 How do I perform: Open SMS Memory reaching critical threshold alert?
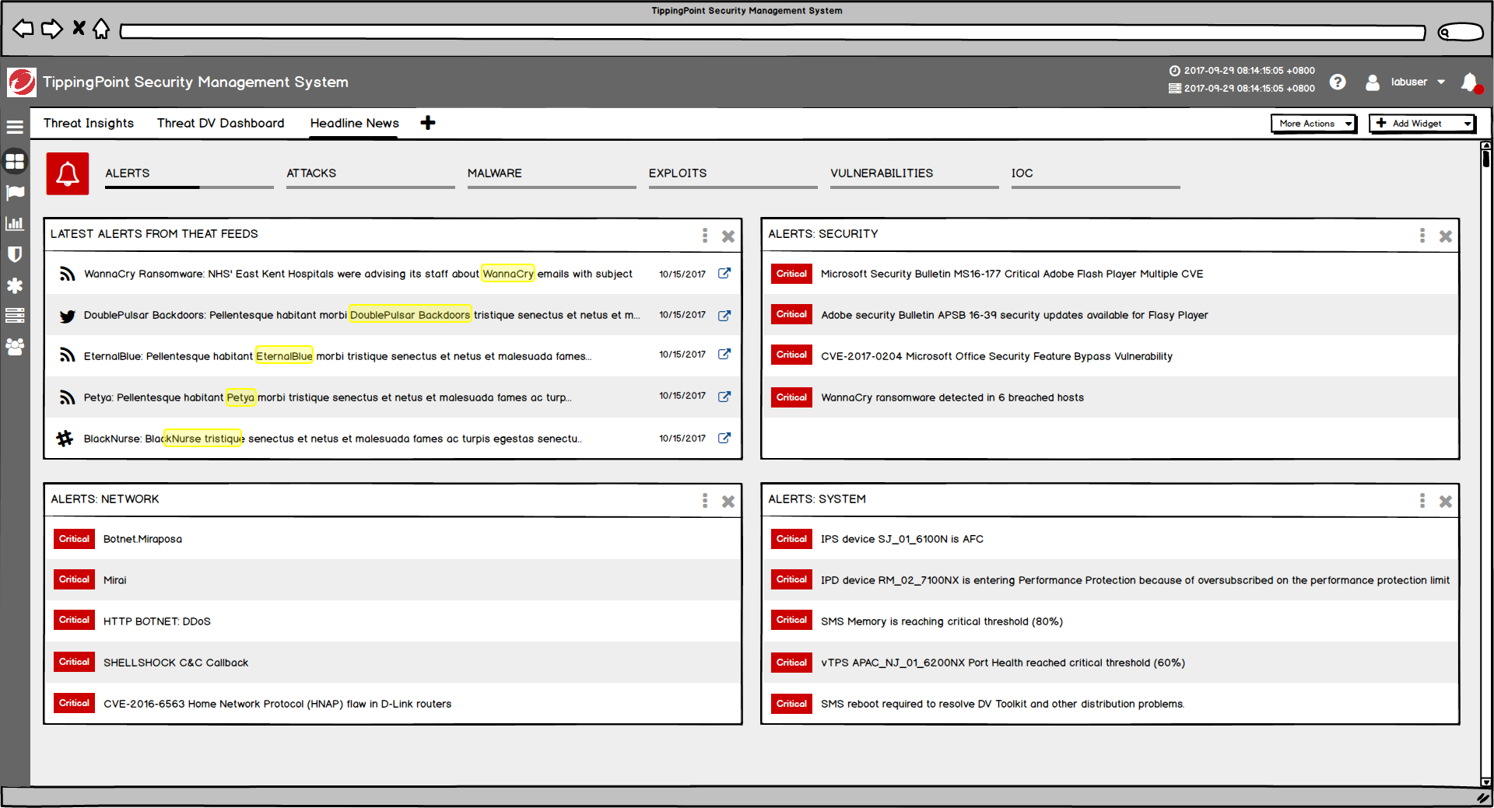click(1109, 621)
